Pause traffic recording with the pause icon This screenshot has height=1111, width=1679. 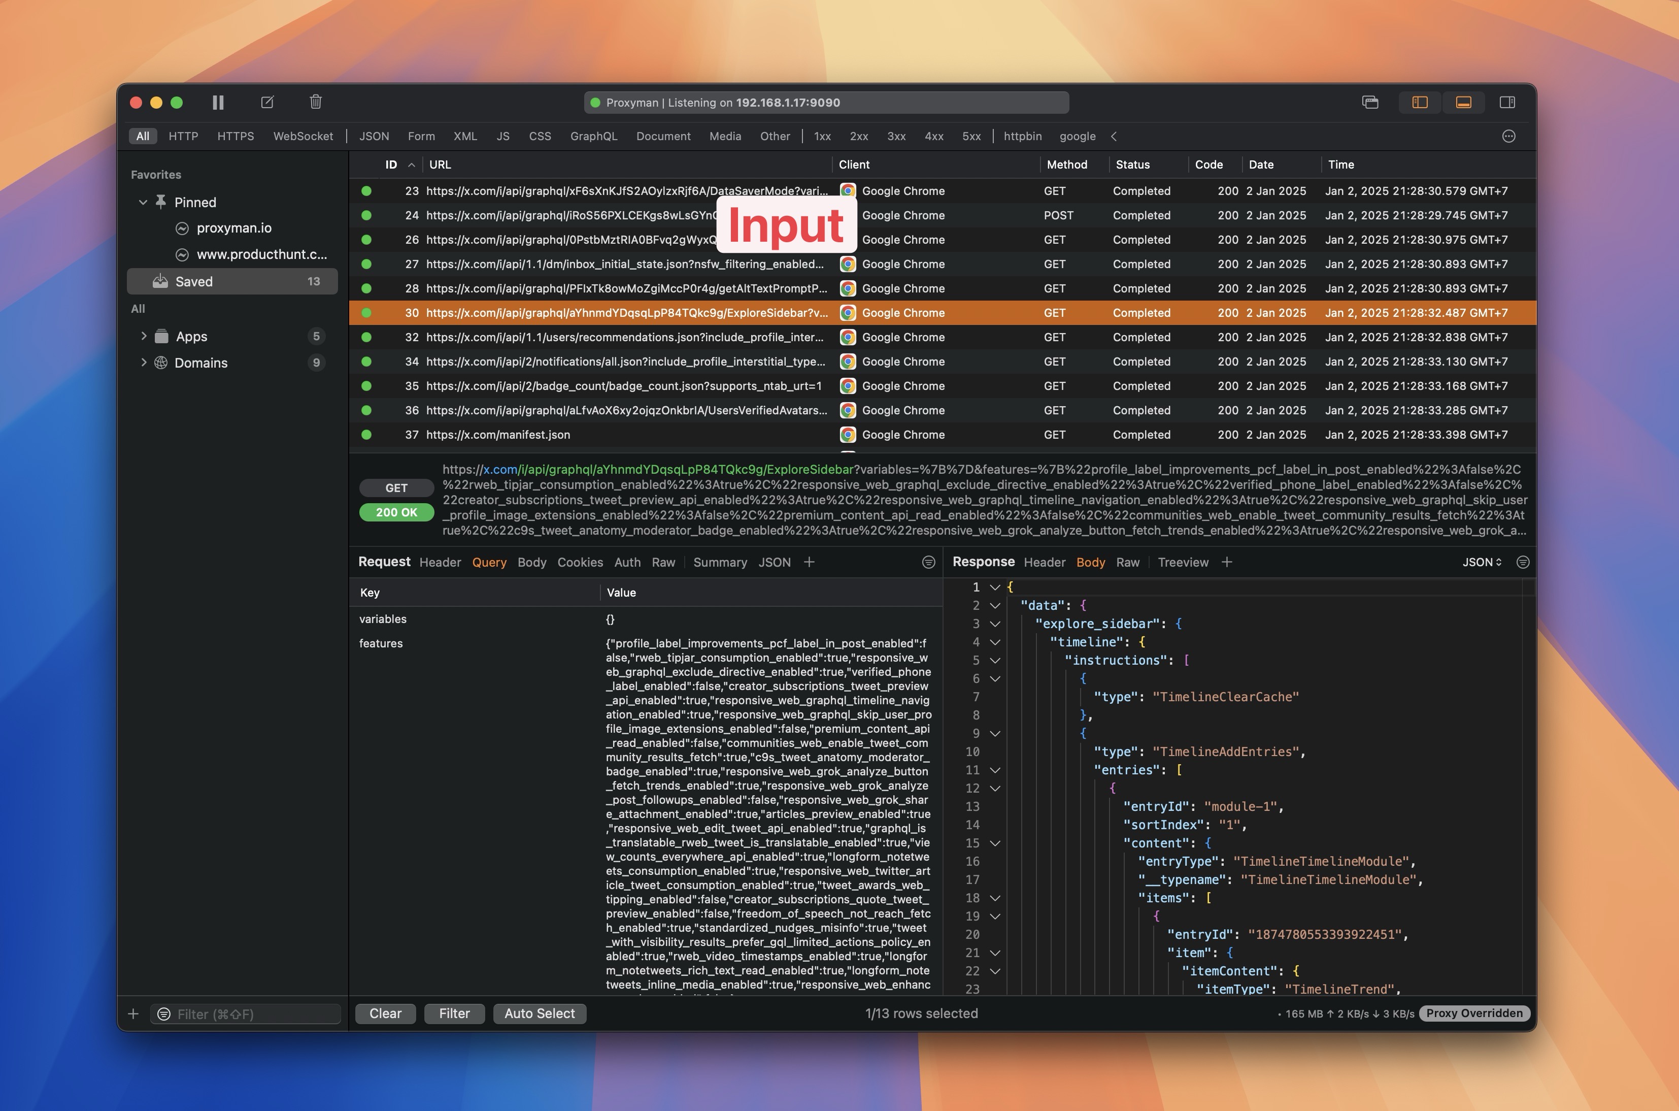[x=218, y=103]
